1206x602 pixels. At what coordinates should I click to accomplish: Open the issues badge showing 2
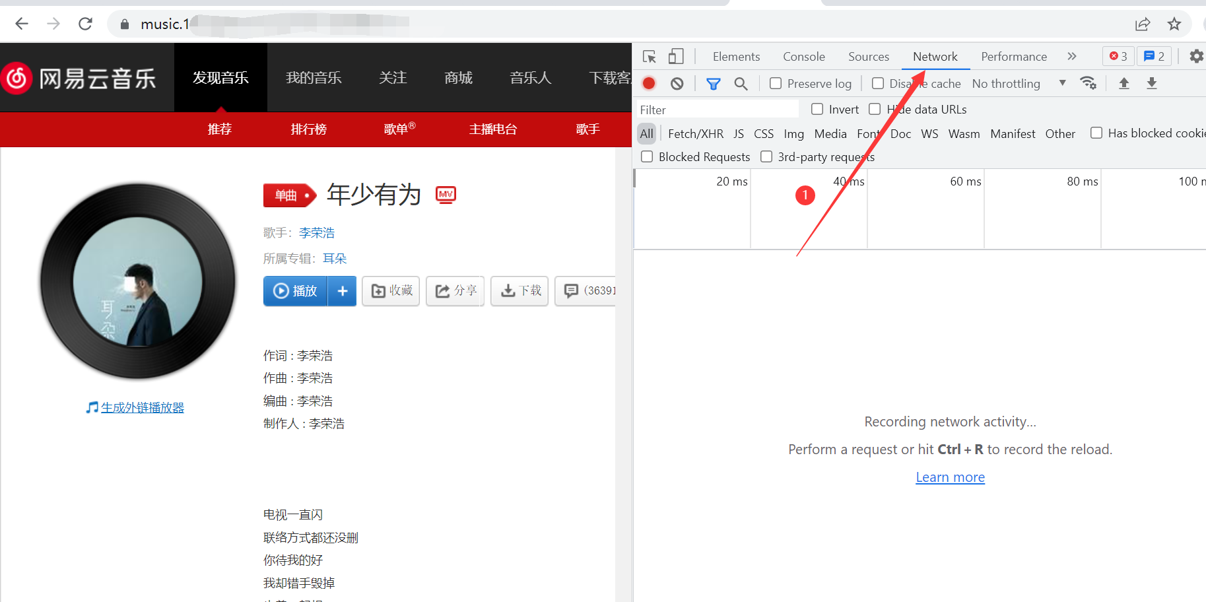1155,57
